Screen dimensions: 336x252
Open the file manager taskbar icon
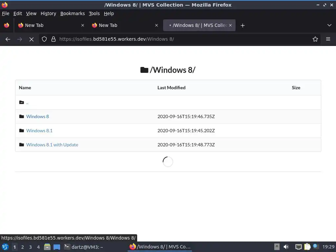pos(47,247)
